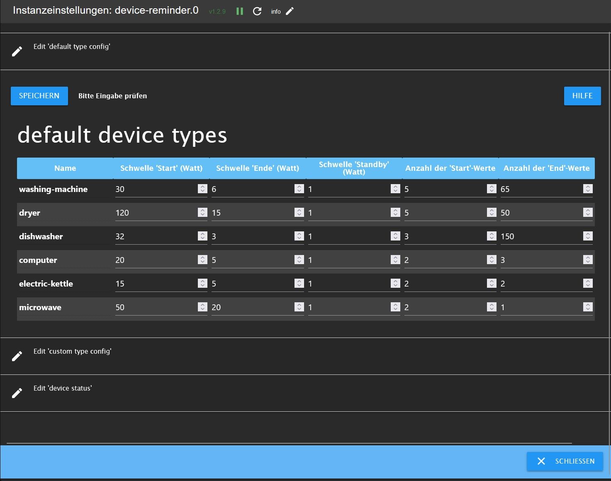The height and width of the screenshot is (481, 611).
Task: Adjust microwave start threshold stepper
Action: point(202,307)
